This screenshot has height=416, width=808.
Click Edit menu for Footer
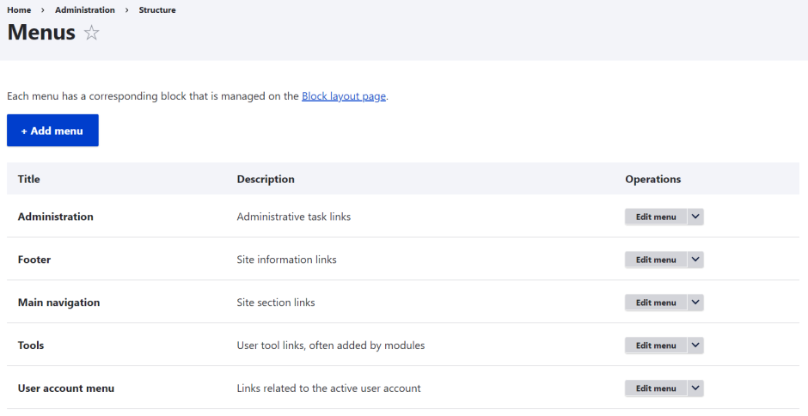(655, 260)
